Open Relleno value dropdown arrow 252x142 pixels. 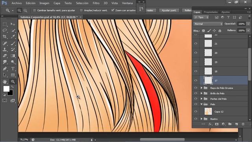pyautogui.click(x=248, y=30)
